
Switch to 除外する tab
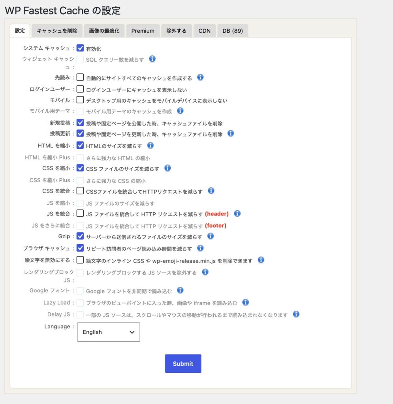point(177,31)
